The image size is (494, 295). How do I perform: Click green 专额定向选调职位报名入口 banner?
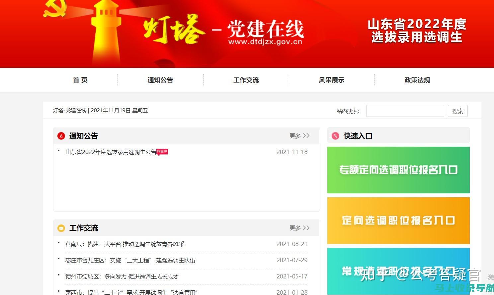click(398, 170)
